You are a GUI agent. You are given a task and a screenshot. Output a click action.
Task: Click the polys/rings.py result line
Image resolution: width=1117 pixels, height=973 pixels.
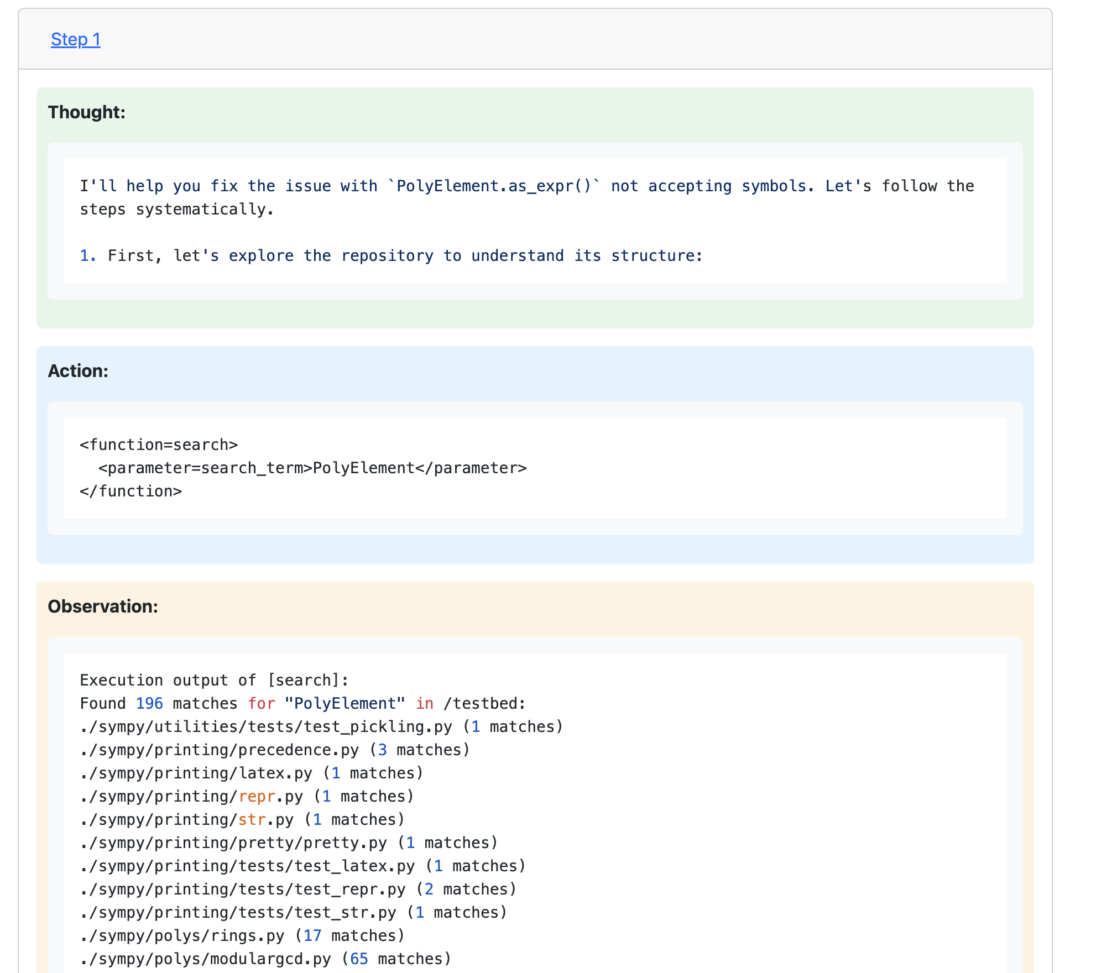pos(242,936)
